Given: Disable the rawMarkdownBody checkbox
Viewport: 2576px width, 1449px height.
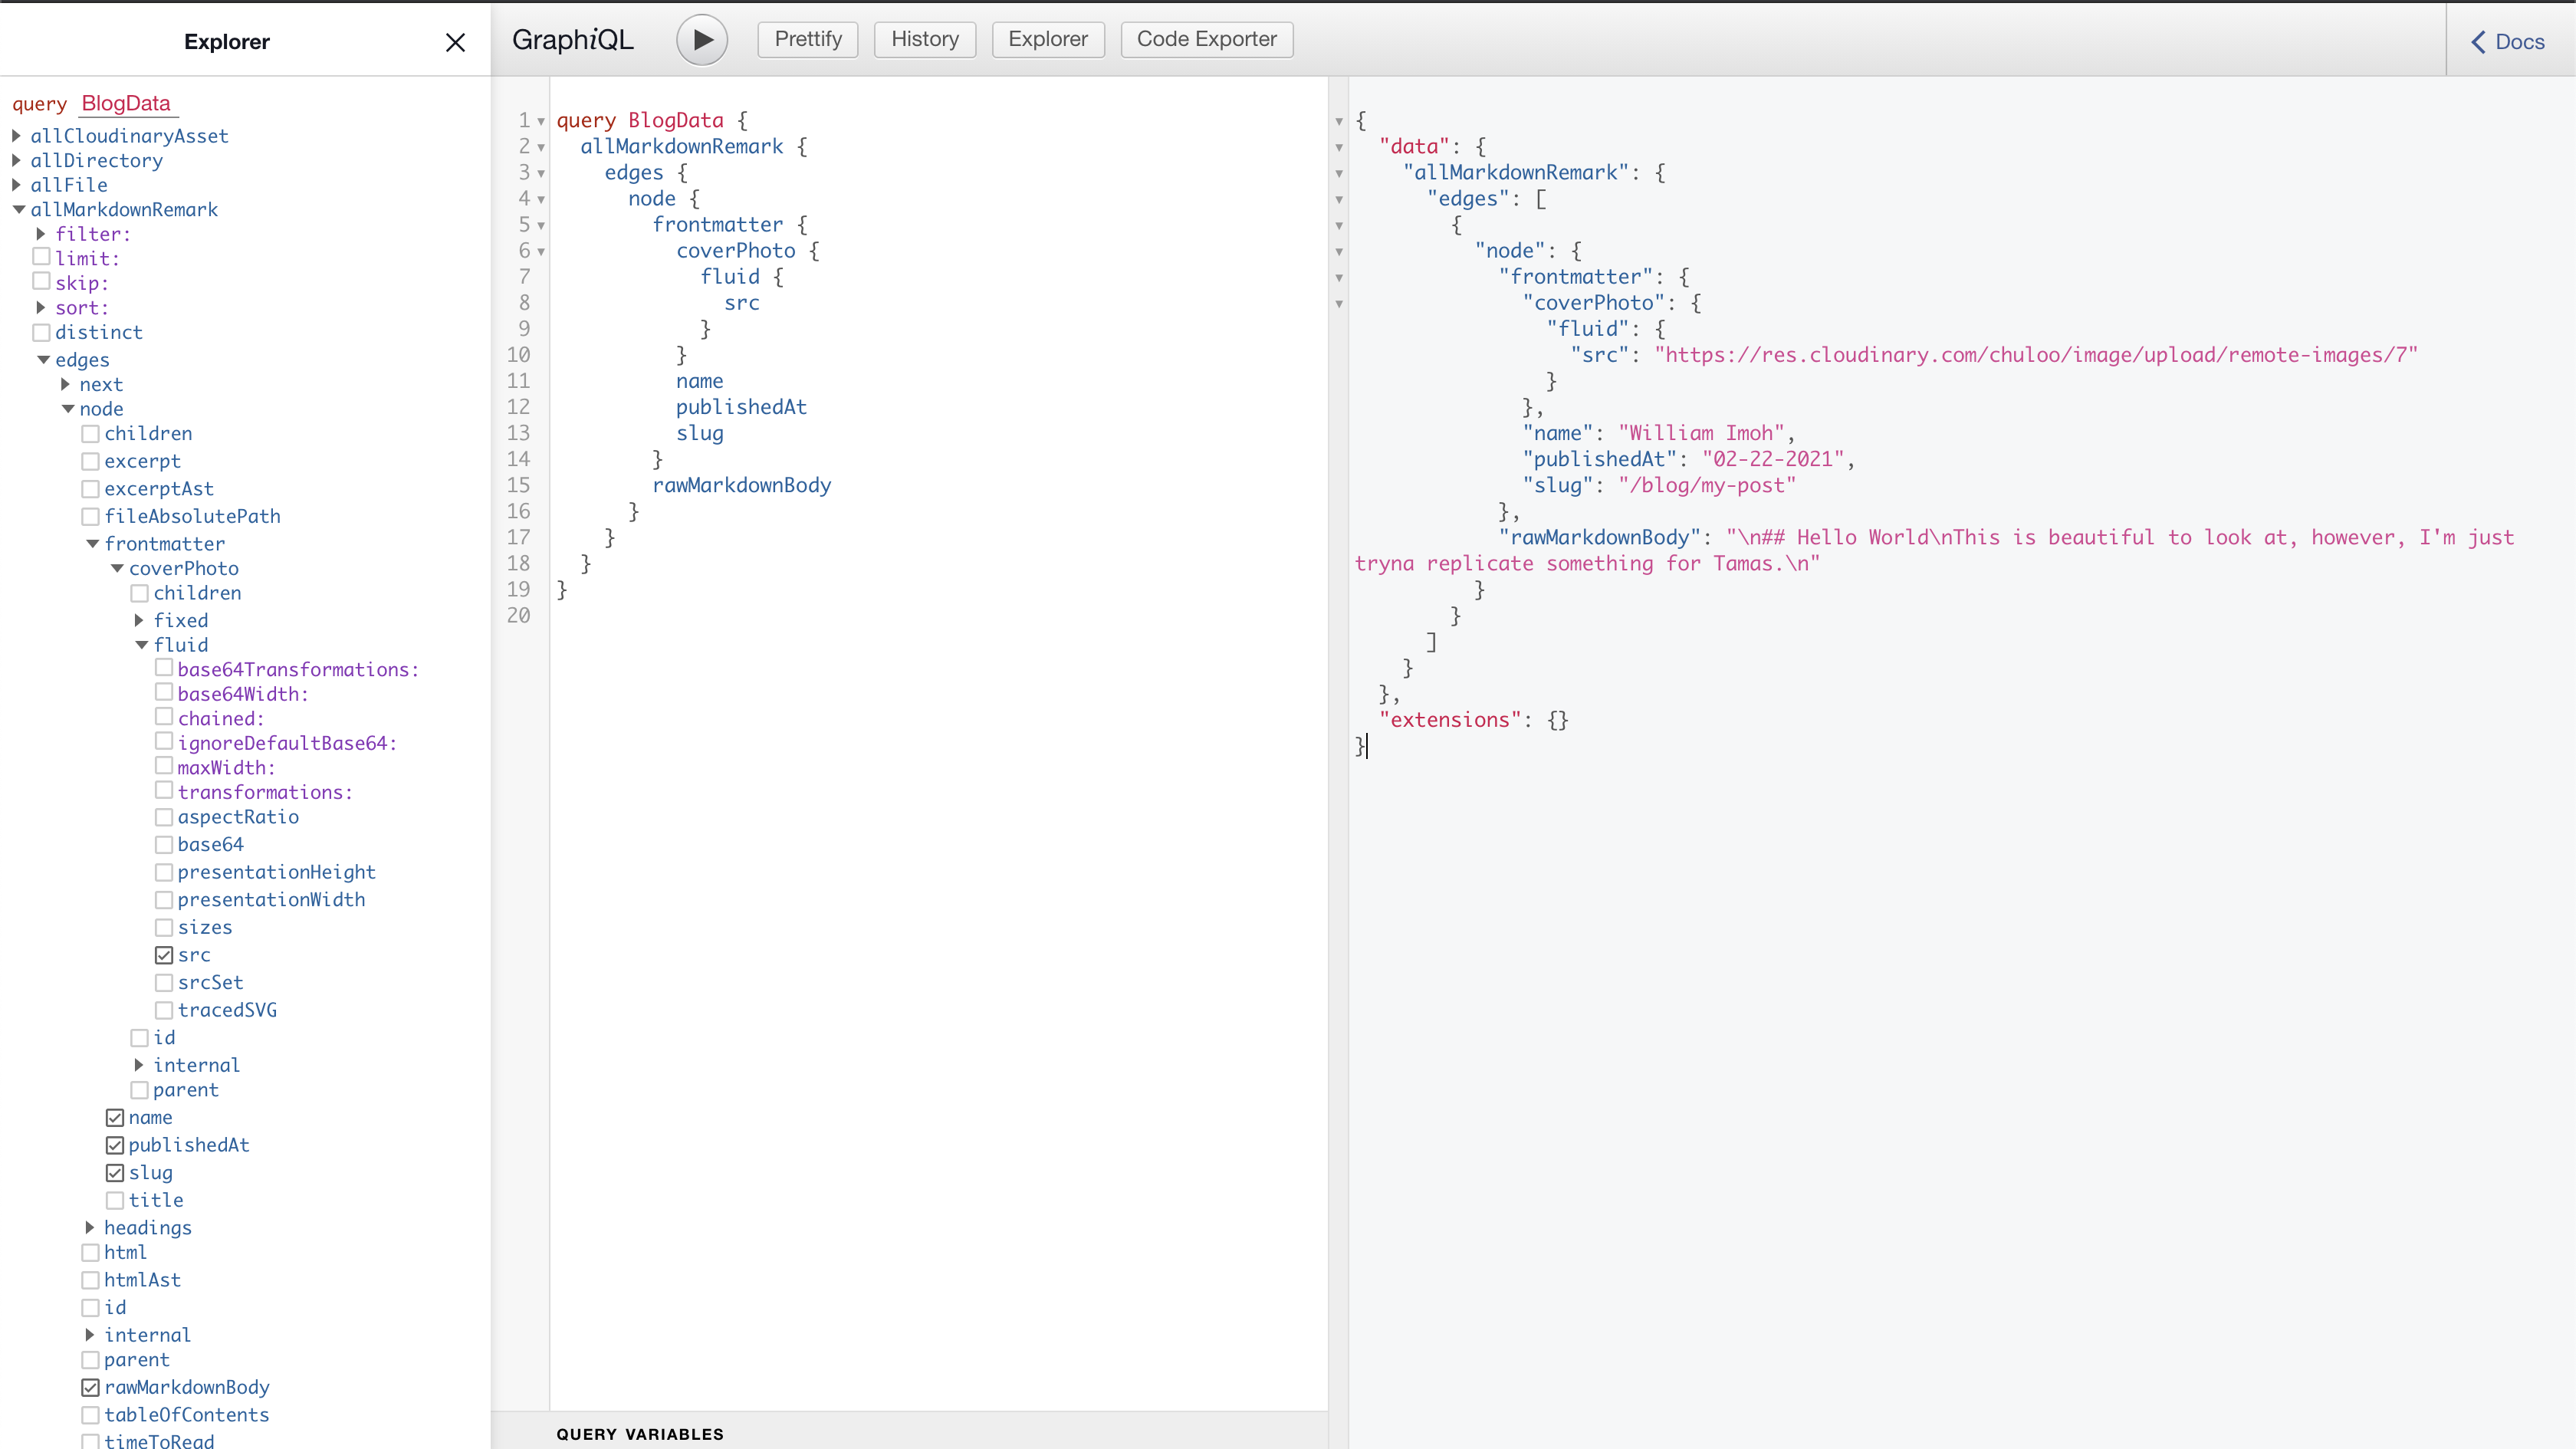Looking at the screenshot, I should pyautogui.click(x=90, y=1387).
